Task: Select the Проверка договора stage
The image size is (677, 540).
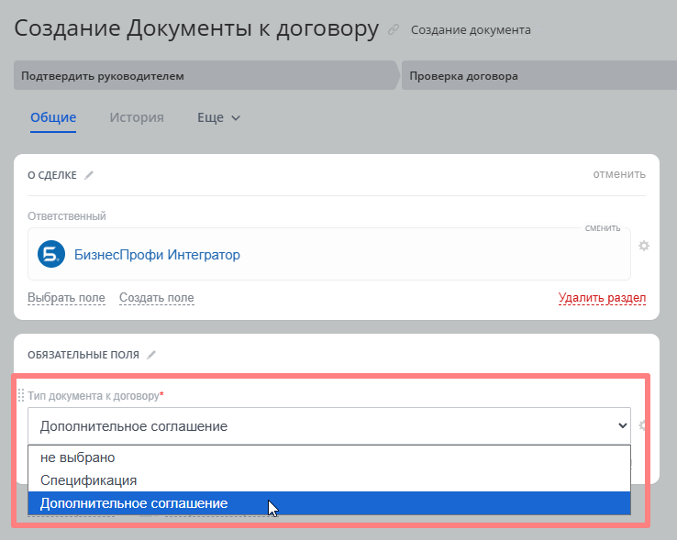Action: pos(538,75)
